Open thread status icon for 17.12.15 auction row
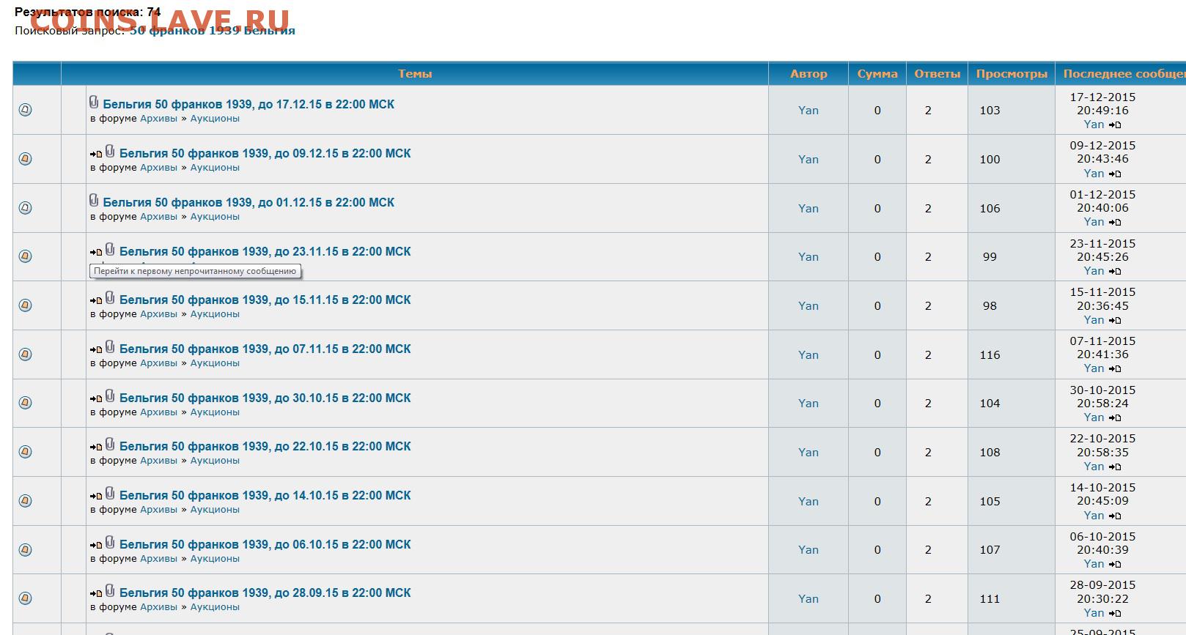This screenshot has width=1186, height=635. [25, 109]
